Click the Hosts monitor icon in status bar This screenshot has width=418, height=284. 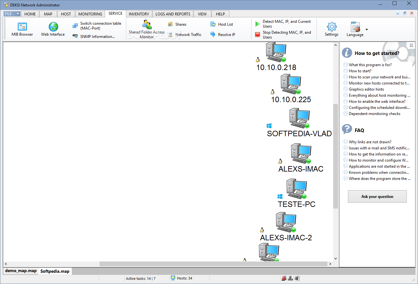(173, 278)
